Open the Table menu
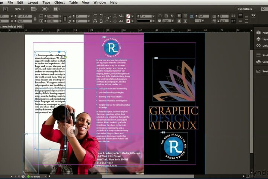Image resolution: width=268 pixels, height=179 pixels. click(73, 2)
